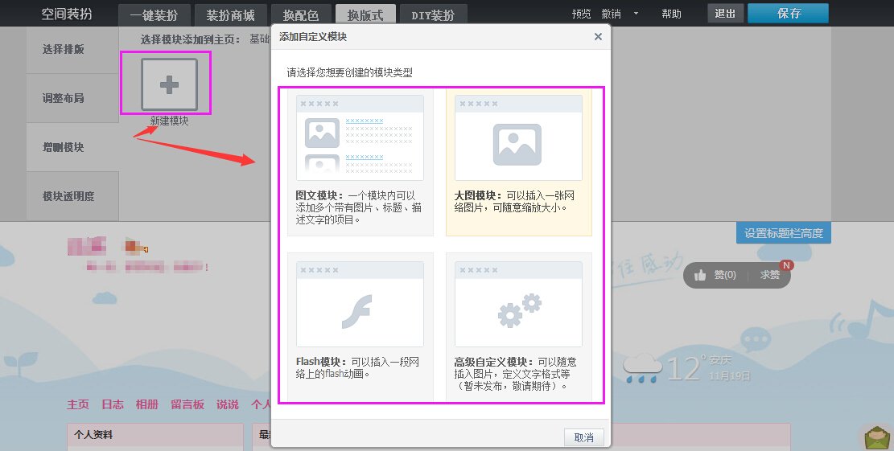The height and width of the screenshot is (451, 894).
Task: Click 设置标题栏高度 button
Action: pos(784,233)
